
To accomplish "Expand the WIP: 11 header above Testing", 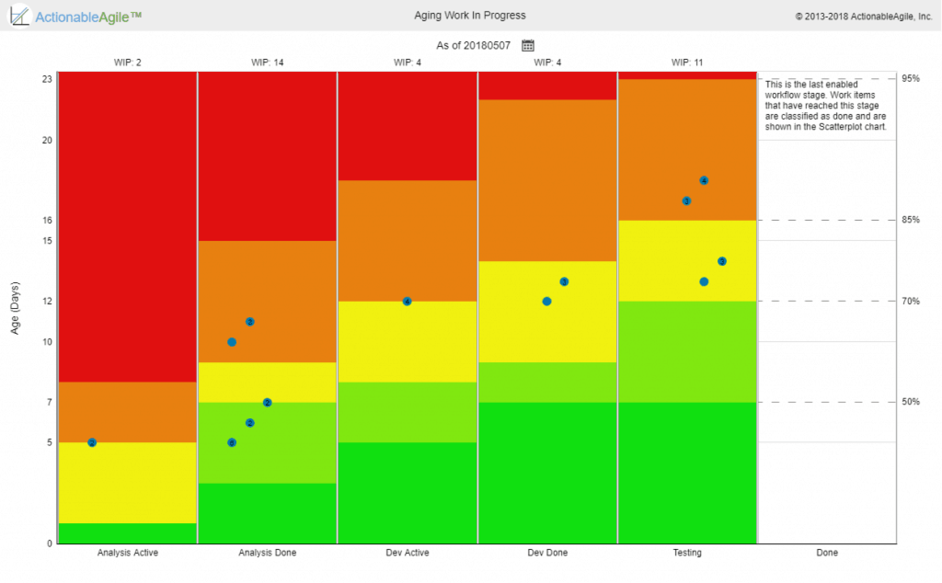I will [x=687, y=63].
